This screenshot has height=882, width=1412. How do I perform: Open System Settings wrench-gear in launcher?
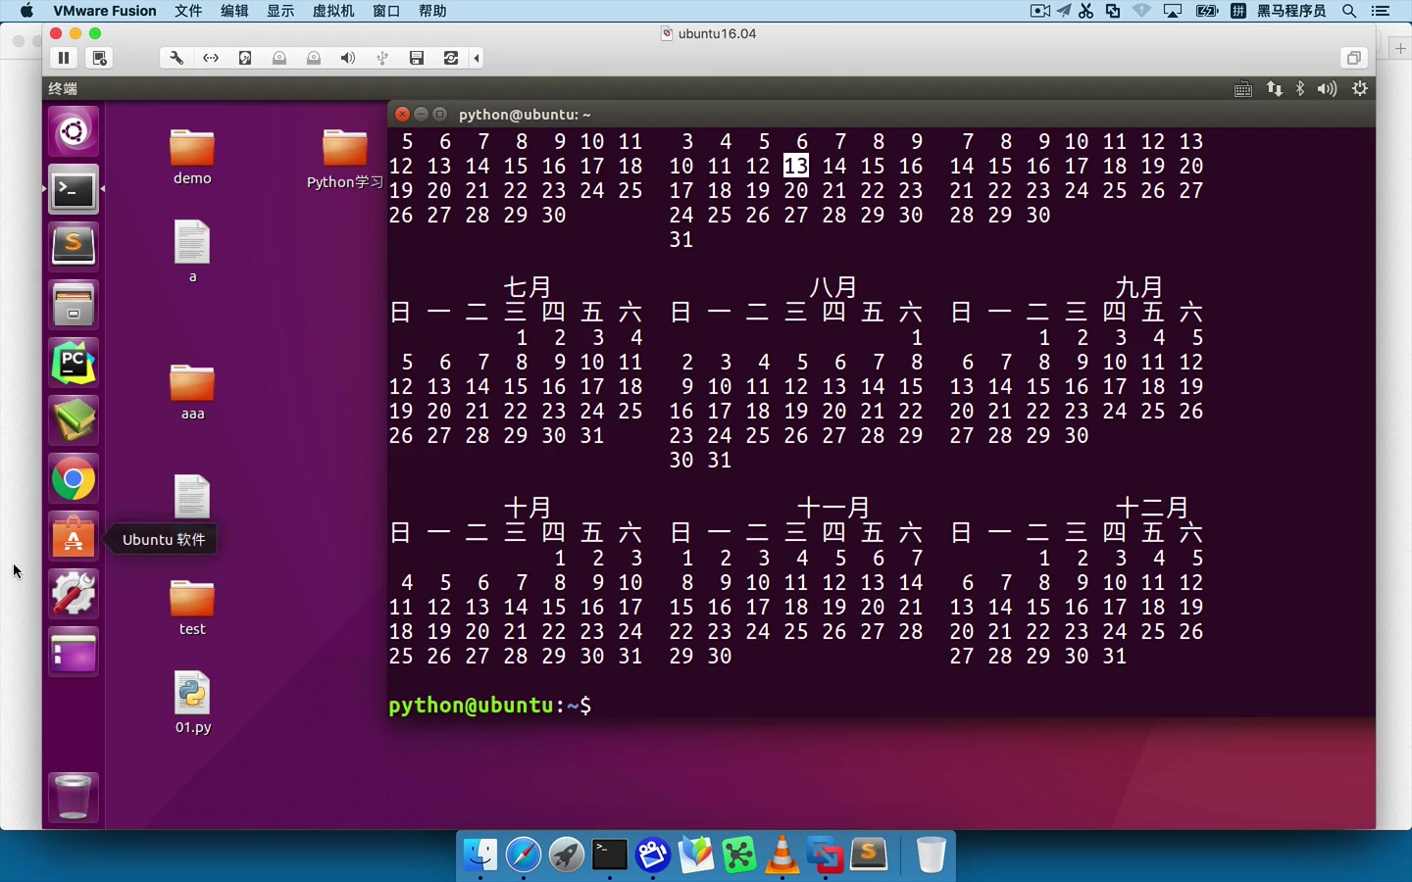[74, 594]
